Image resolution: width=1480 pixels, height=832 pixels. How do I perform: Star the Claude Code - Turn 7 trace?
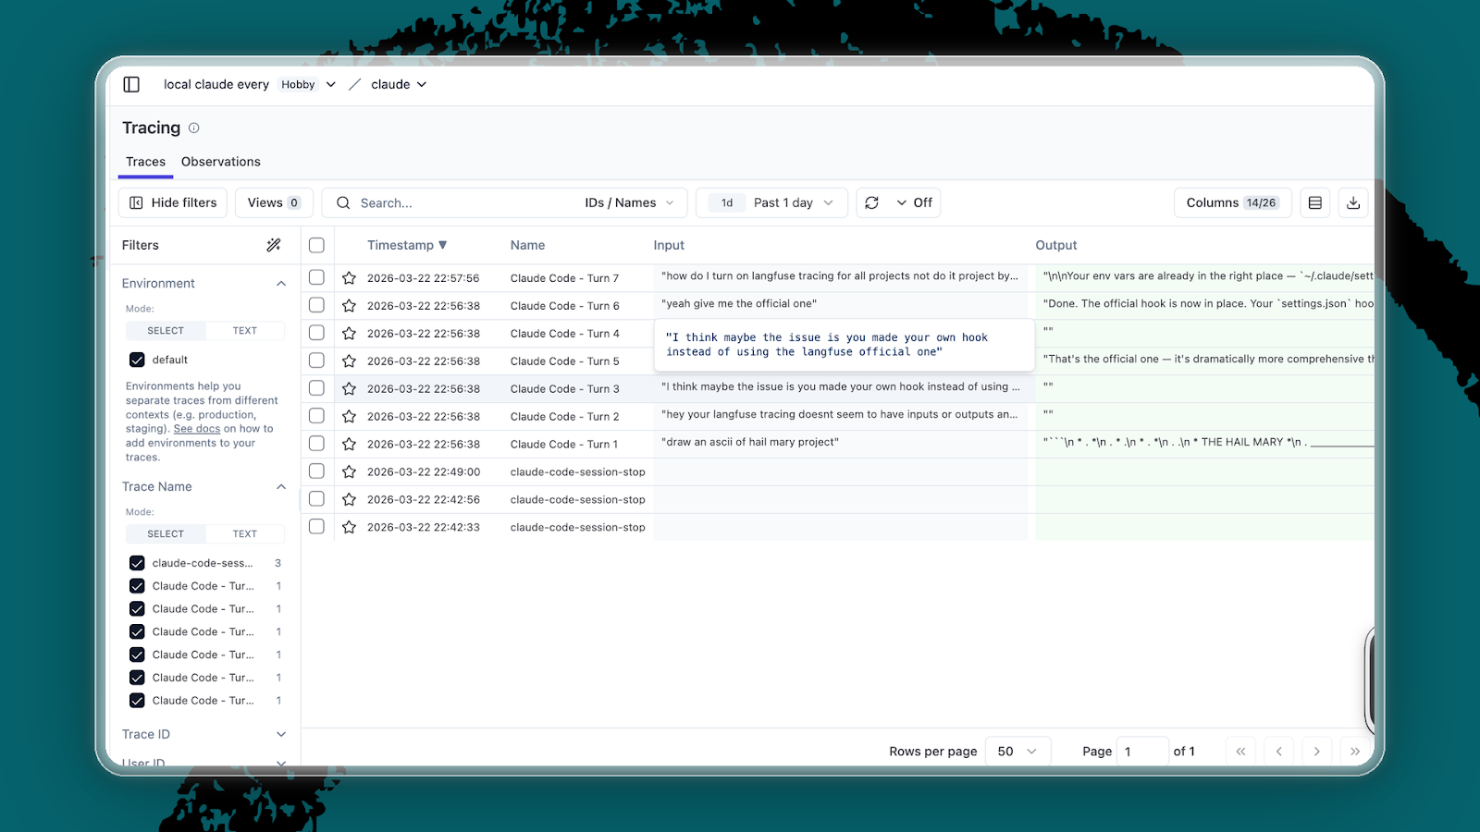point(349,278)
